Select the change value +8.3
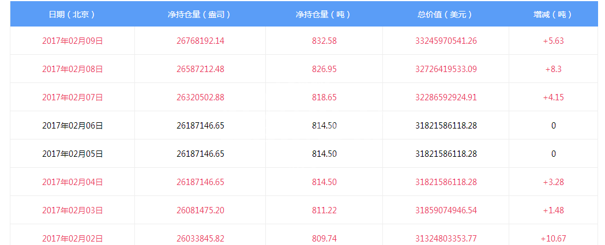This screenshot has height=245, width=605. point(553,69)
